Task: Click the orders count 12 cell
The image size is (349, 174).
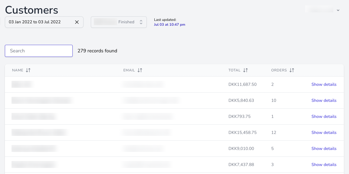Action: pos(274,133)
